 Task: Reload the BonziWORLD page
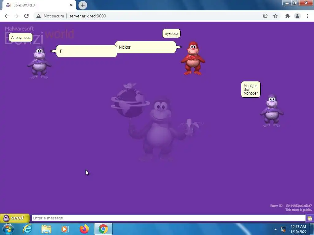click(x=26, y=16)
